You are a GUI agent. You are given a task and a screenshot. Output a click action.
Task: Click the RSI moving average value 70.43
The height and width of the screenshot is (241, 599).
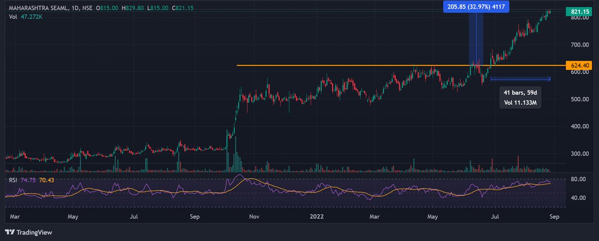[x=46, y=180]
